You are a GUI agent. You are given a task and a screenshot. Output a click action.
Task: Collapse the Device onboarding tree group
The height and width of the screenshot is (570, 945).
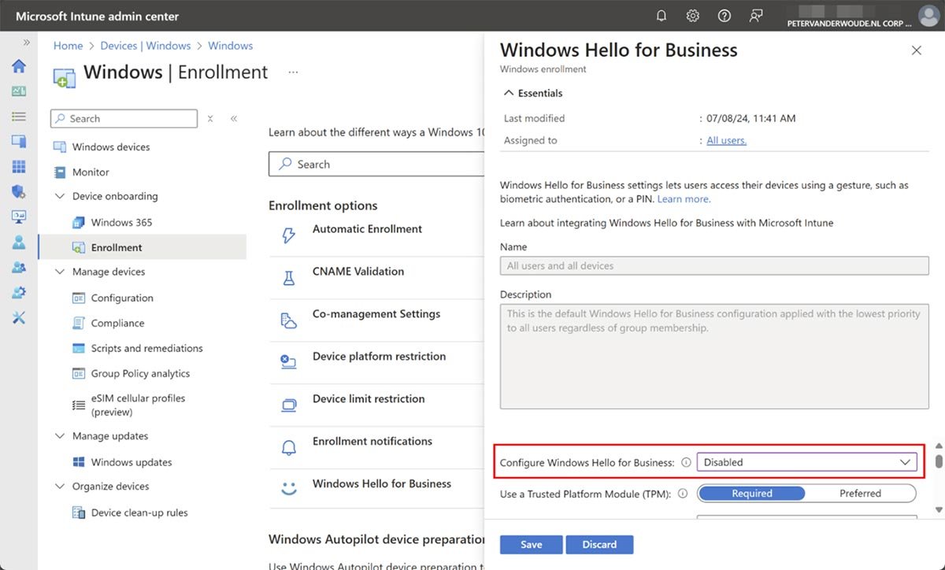coord(60,197)
